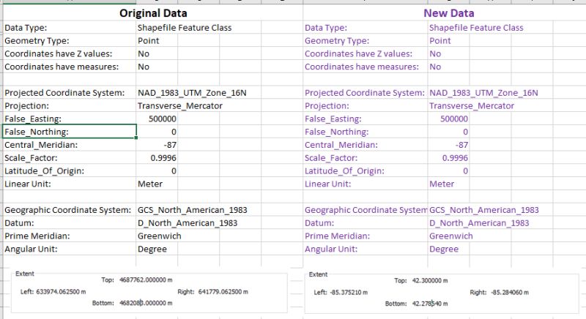Select Original Data 'Scale_Factor:' label

click(70, 158)
